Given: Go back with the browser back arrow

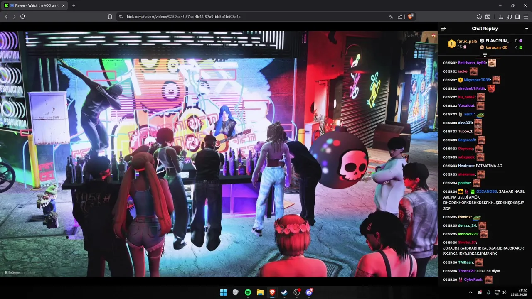Looking at the screenshot, I should [6, 17].
